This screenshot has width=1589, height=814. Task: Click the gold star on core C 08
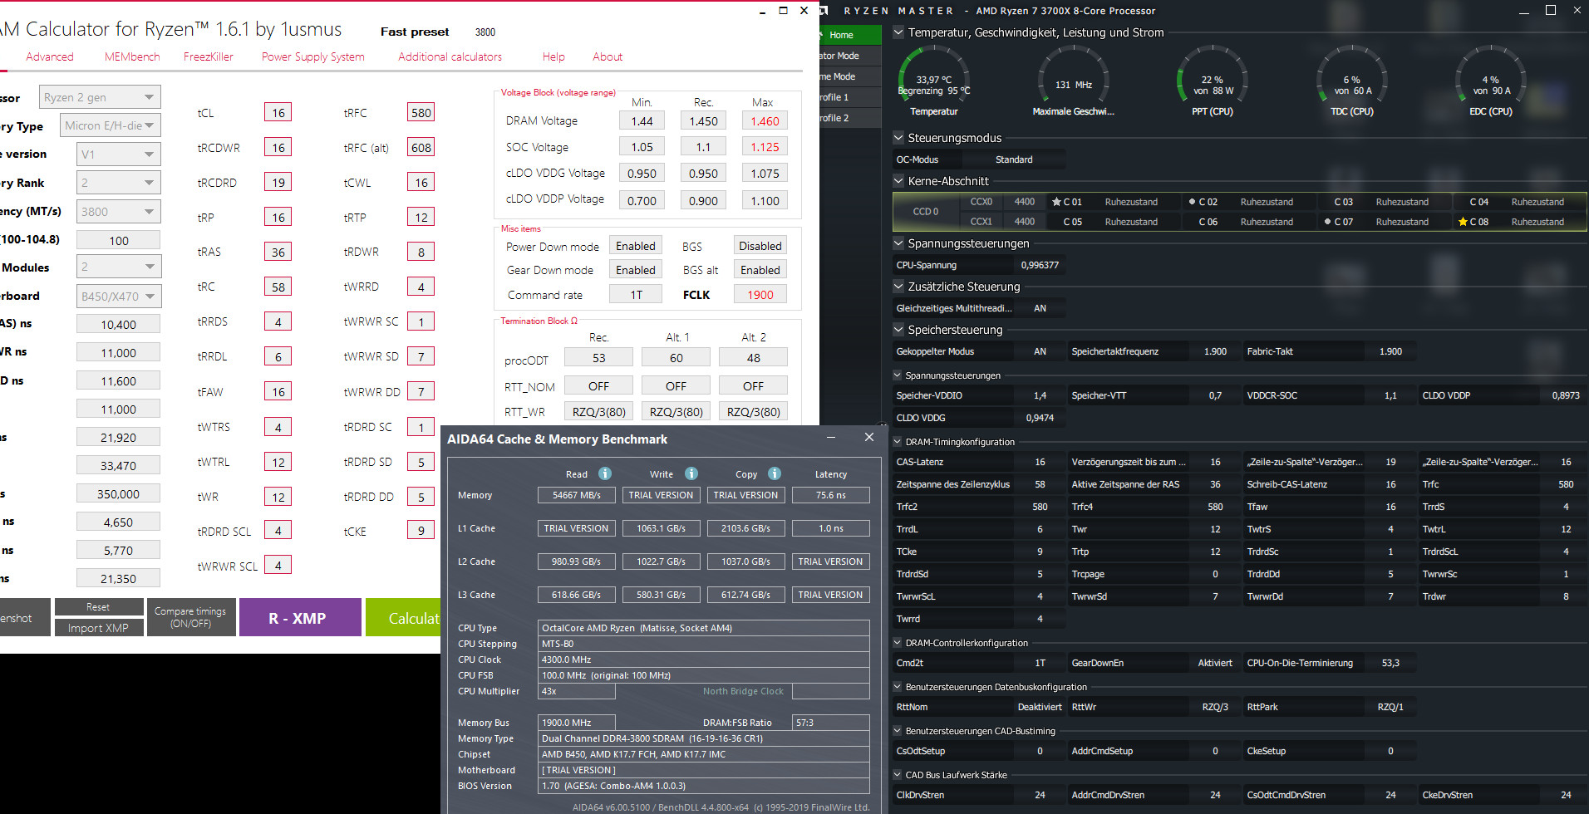[x=1463, y=222]
